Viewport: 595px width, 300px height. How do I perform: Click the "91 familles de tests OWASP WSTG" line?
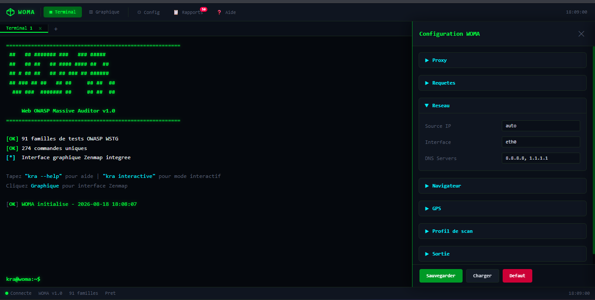[x=62, y=139]
